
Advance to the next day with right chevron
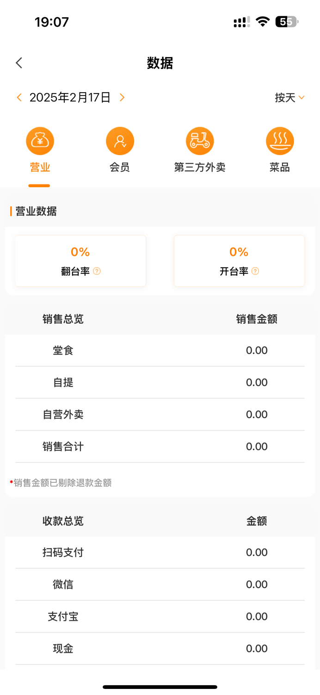pos(122,97)
